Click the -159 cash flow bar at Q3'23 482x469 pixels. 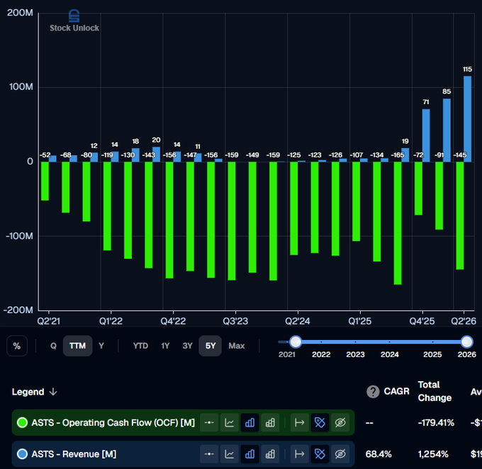click(x=232, y=221)
